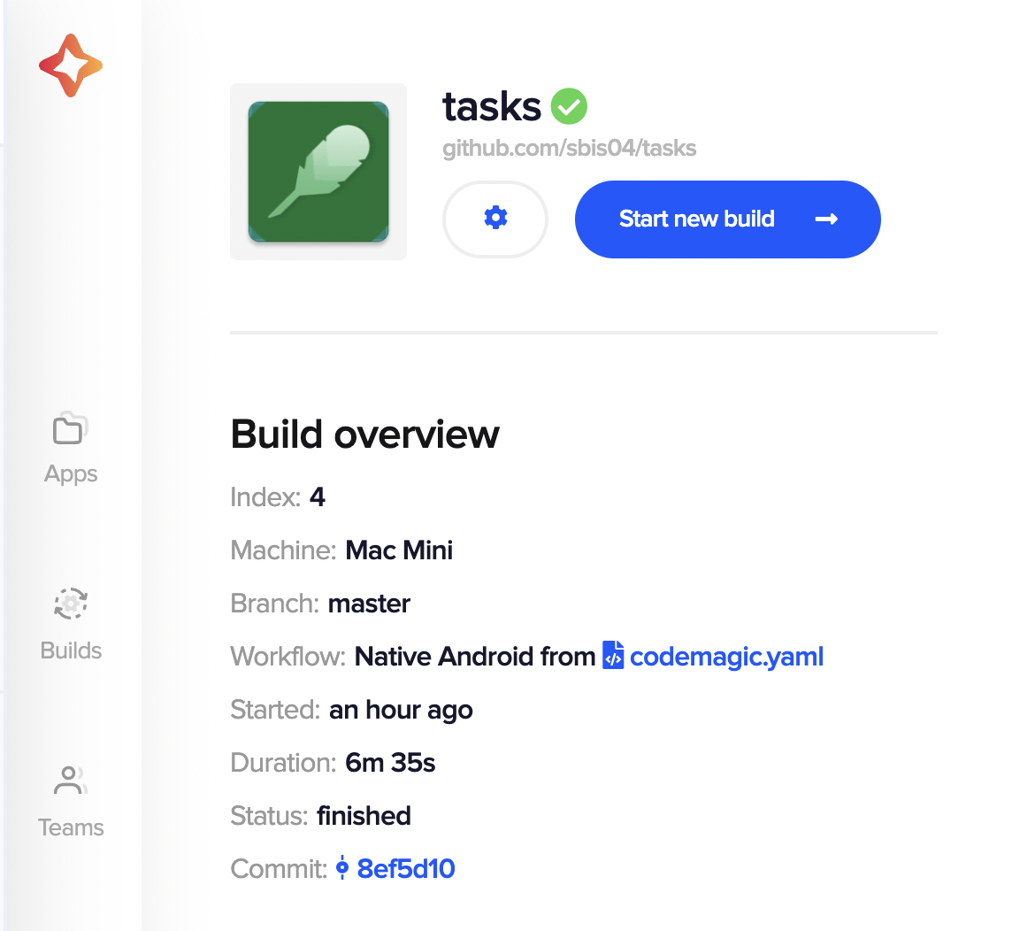Select Apps in the sidebar

pyautogui.click(x=70, y=473)
